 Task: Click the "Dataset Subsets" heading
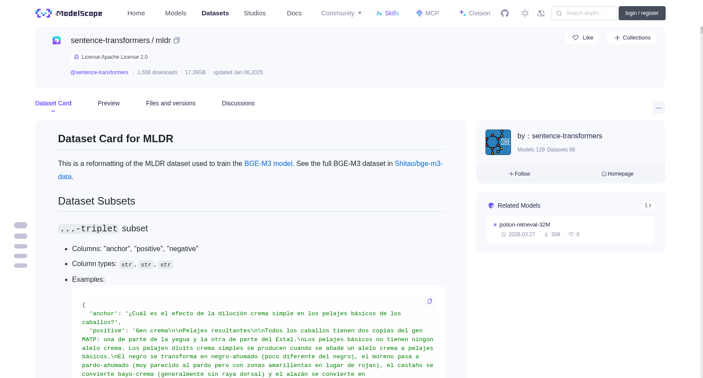click(x=97, y=201)
